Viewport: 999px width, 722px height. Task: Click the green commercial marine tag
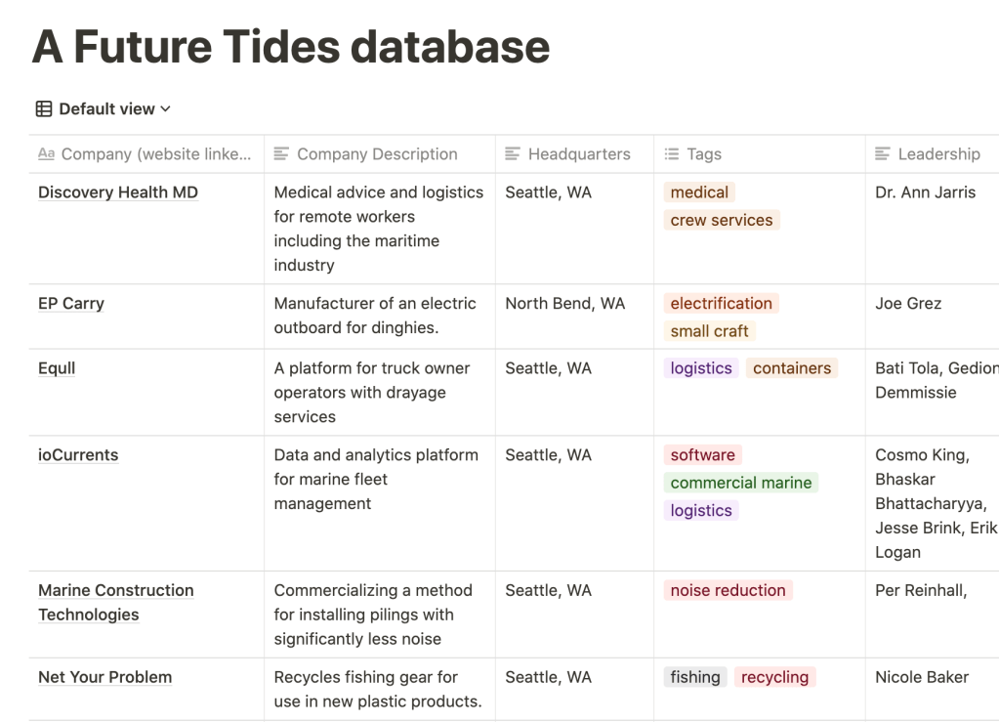pos(740,483)
